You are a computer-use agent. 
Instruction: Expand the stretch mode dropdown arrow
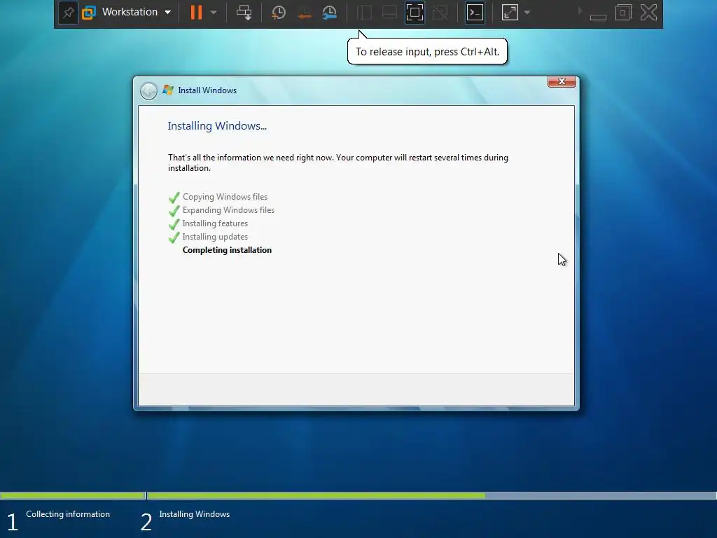coord(527,13)
